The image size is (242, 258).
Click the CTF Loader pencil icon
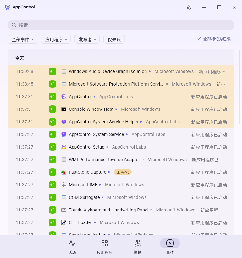(x=64, y=222)
